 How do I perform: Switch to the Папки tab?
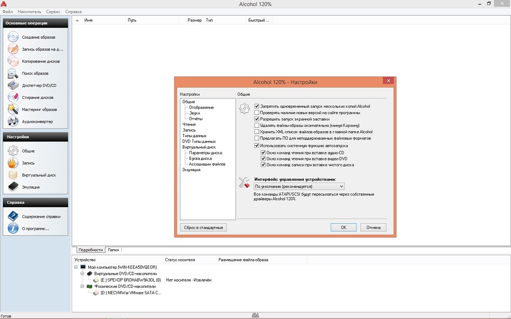113,250
